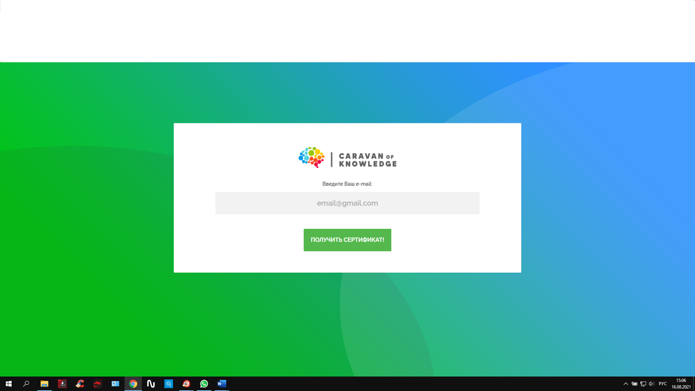This screenshot has width=695, height=391.
Task: Open network settings from tray icon
Action: pyautogui.click(x=643, y=384)
